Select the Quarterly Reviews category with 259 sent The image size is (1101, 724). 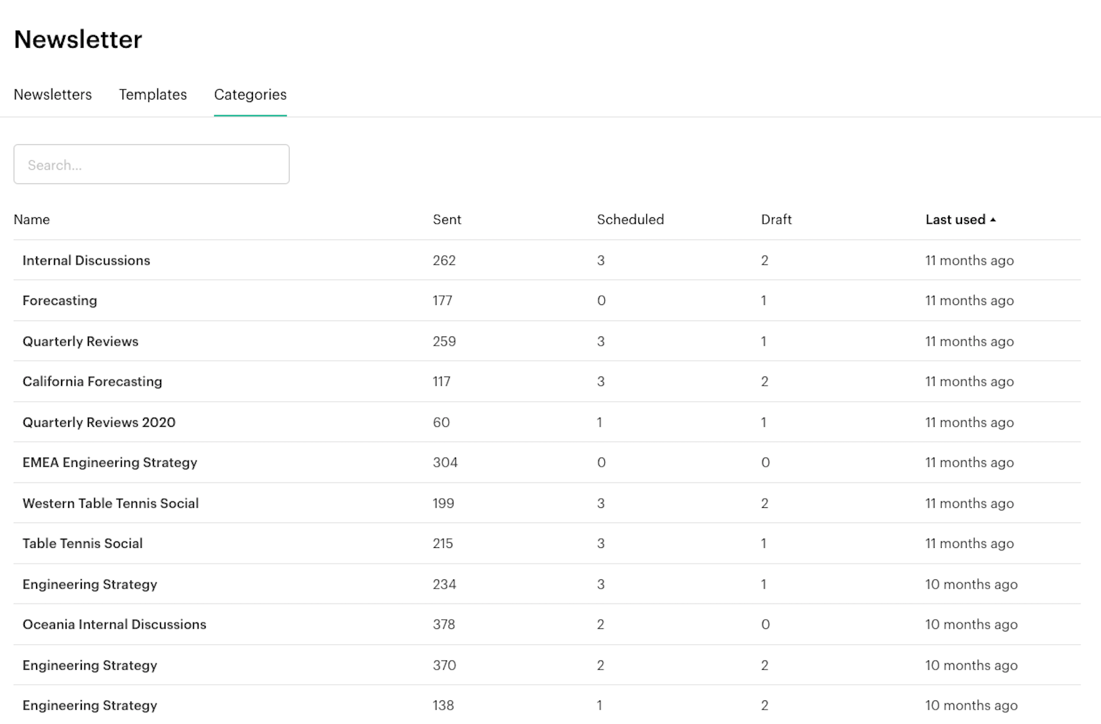point(80,341)
